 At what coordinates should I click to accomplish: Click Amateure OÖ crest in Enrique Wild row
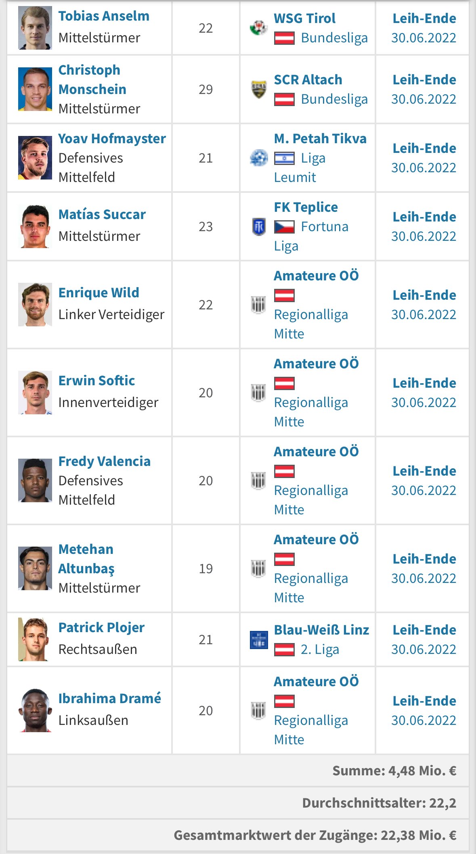pos(258,305)
